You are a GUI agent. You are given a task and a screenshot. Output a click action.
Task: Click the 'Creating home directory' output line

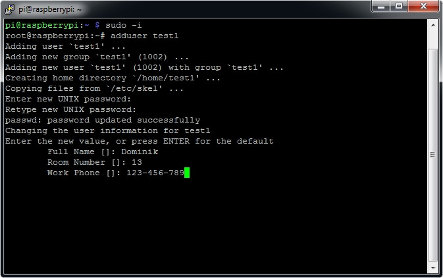click(x=113, y=78)
